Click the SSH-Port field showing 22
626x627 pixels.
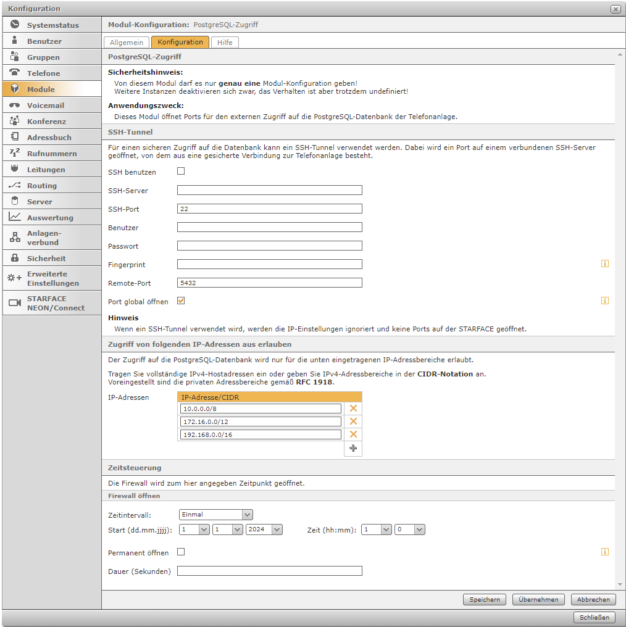[270, 209]
